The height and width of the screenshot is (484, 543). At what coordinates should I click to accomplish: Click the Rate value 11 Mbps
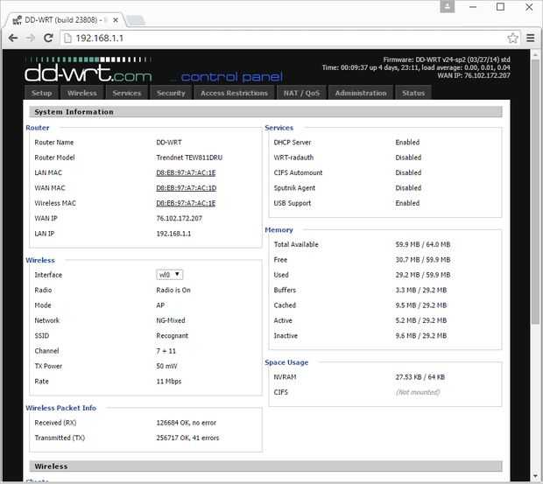tap(169, 382)
